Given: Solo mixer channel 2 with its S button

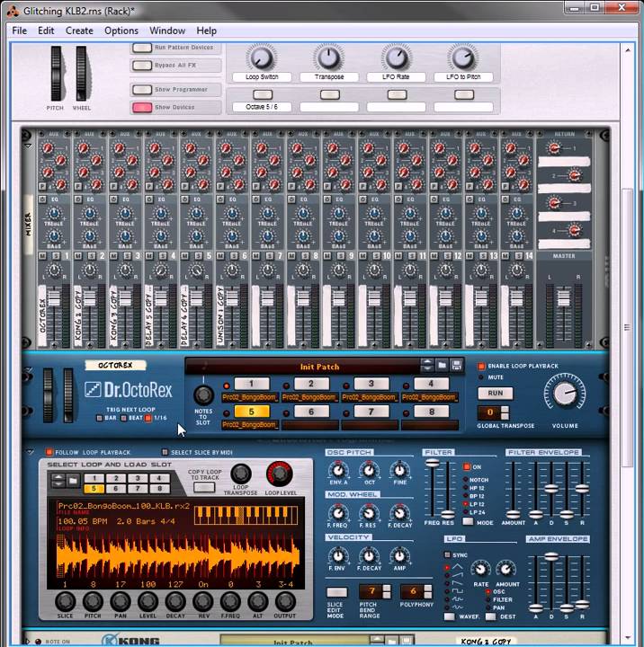Looking at the screenshot, I should [x=91, y=256].
